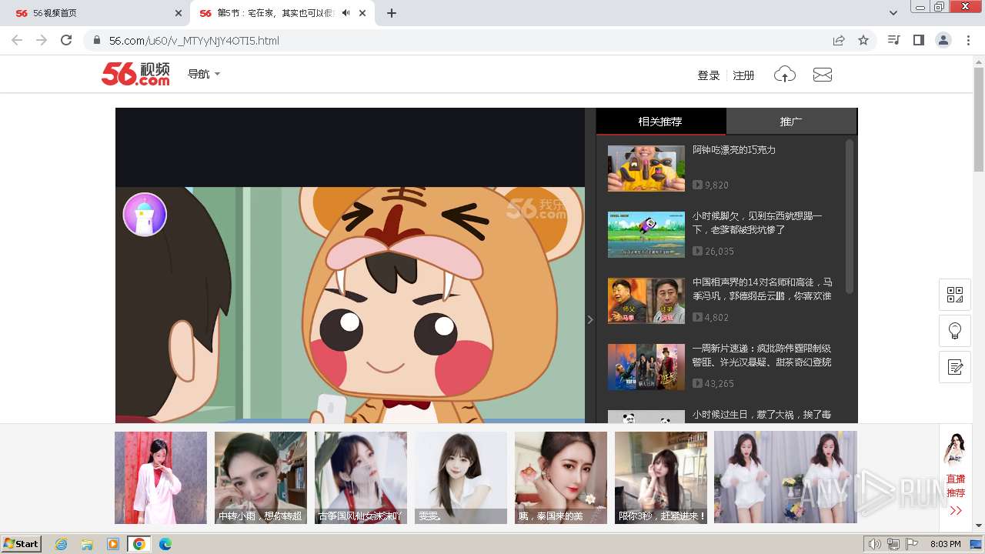Screen dimensions: 985x554
Task: Open Windows Media Player from the taskbar
Action: pyautogui.click(x=113, y=544)
